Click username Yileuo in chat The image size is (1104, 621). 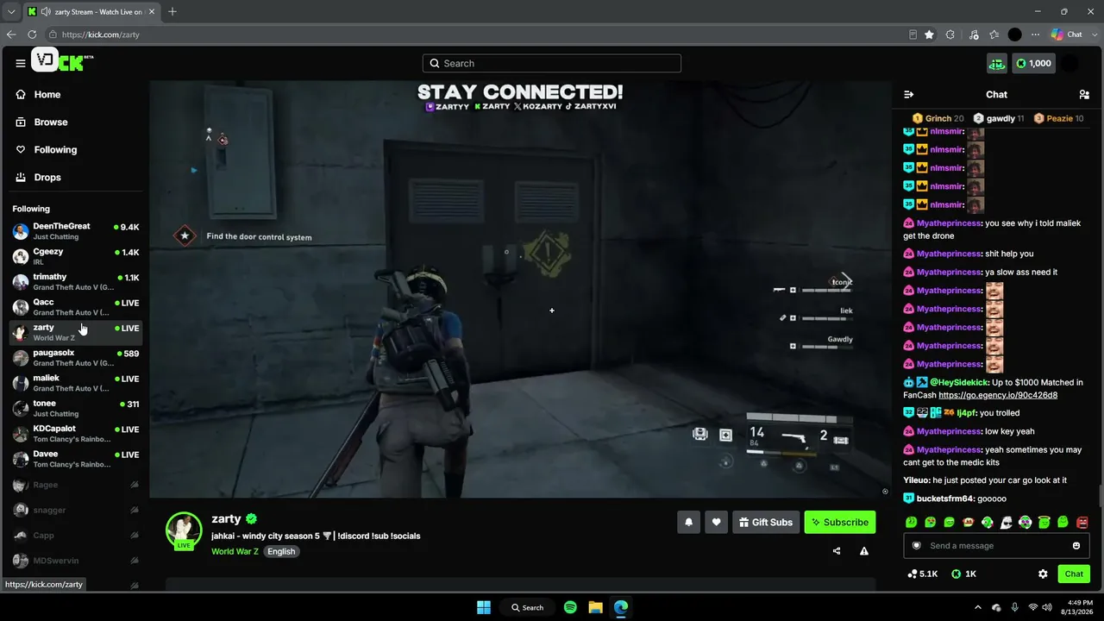pyautogui.click(x=916, y=480)
